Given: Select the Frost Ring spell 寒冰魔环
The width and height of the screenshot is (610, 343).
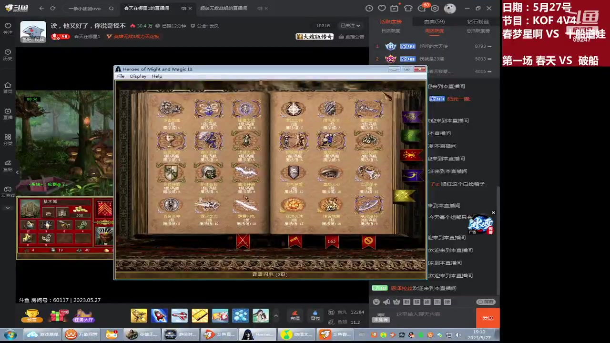Looking at the screenshot, I should (x=368, y=205).
